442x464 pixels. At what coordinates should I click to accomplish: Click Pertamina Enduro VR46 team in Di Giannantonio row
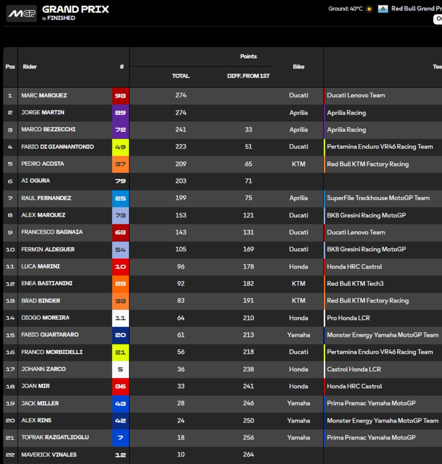coord(380,147)
